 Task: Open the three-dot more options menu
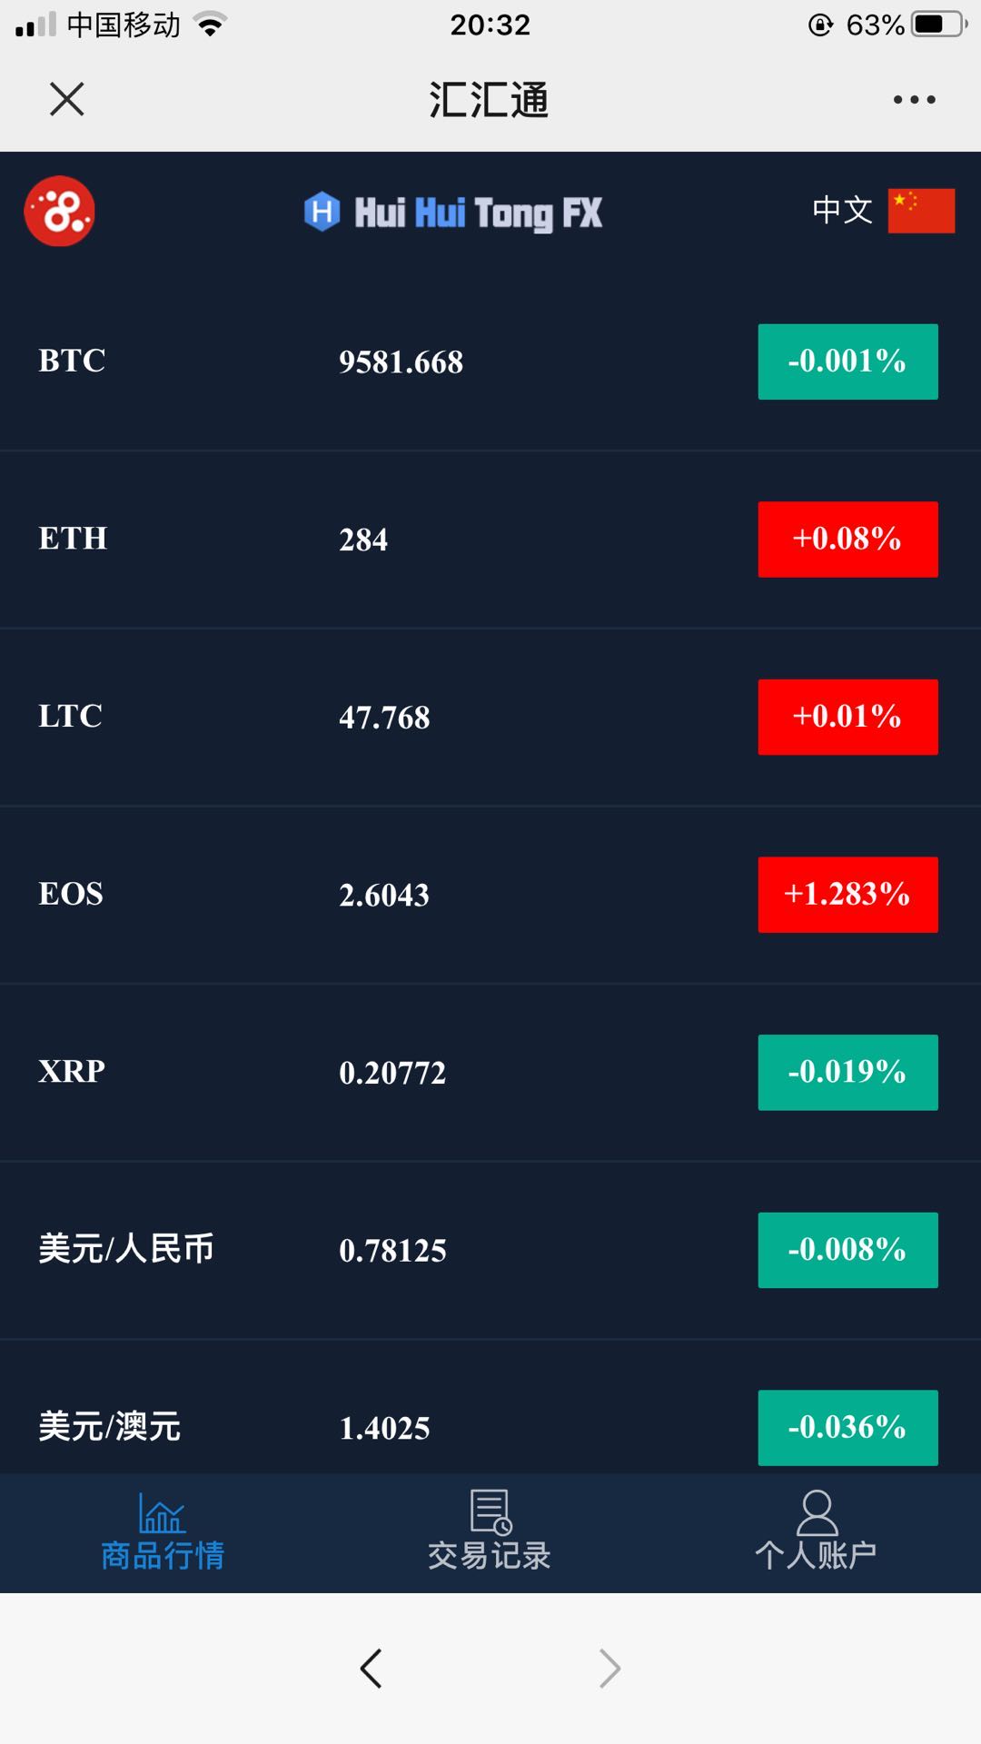pos(914,99)
